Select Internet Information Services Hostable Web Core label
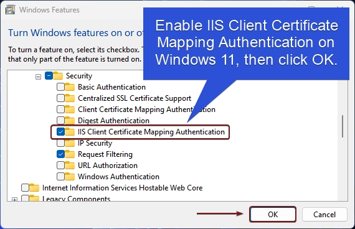355x229 pixels. 122,188
